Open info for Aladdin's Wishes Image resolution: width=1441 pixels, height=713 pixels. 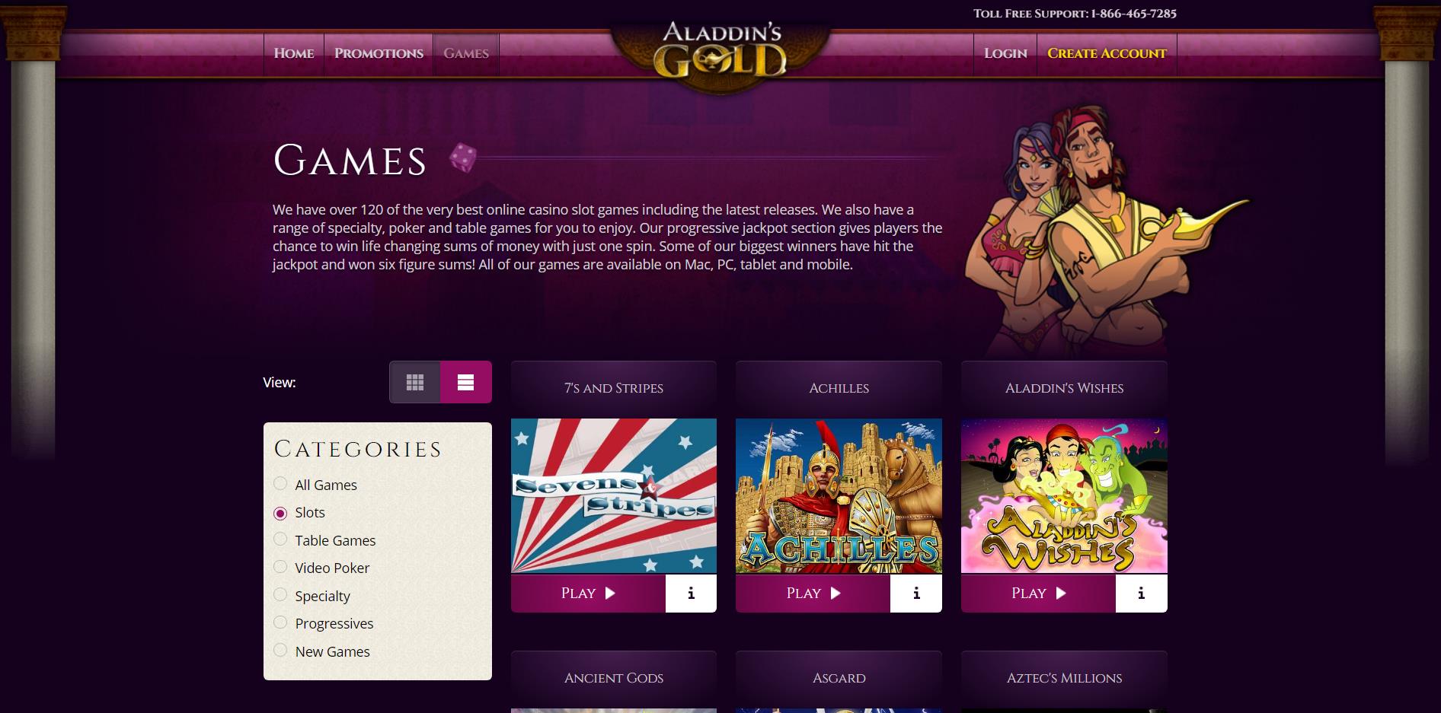click(x=1141, y=594)
